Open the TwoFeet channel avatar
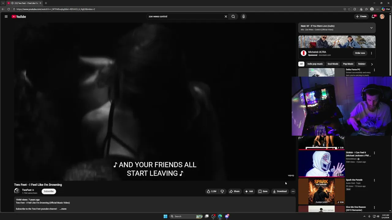 (17, 191)
